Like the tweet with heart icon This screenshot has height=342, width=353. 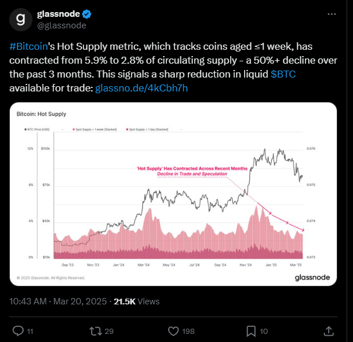173,331
